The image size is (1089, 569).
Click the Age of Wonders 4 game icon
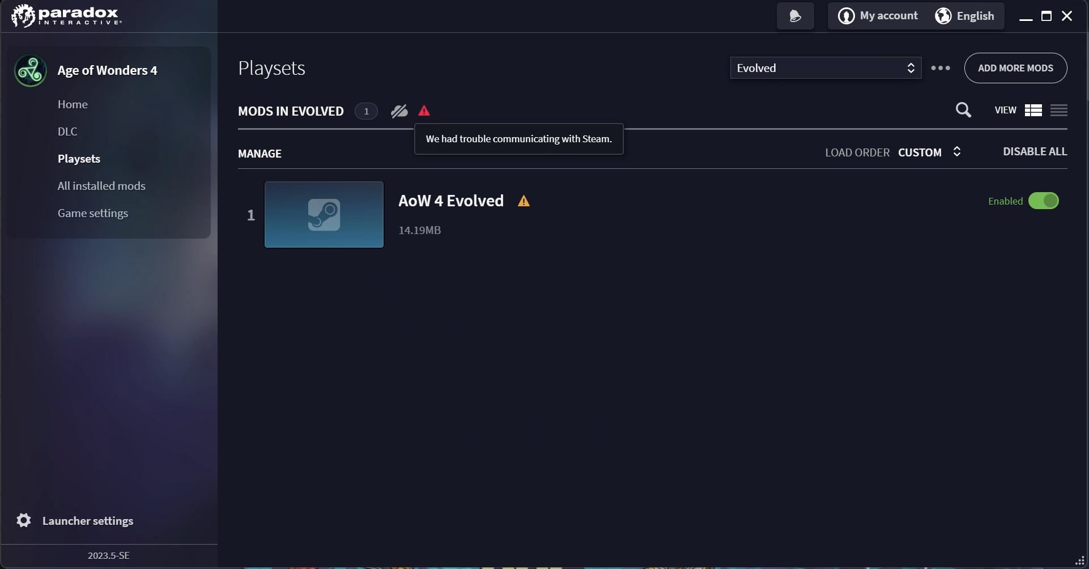pos(31,71)
